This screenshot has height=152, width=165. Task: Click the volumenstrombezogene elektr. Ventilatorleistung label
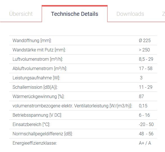(x=72, y=106)
